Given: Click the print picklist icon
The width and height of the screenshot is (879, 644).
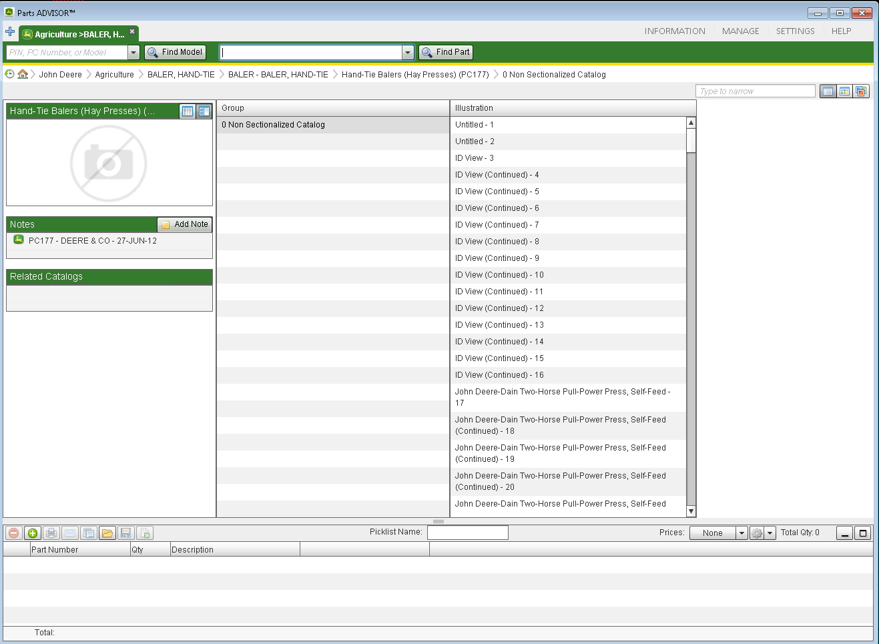Looking at the screenshot, I should click(51, 533).
